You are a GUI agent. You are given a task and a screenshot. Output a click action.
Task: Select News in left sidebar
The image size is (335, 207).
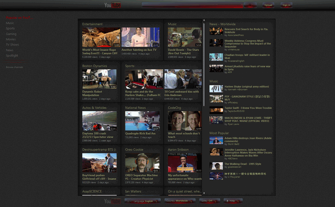10,50
